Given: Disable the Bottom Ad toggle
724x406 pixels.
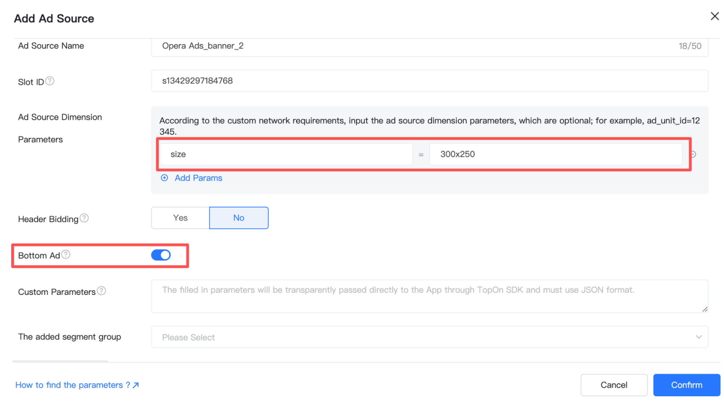Looking at the screenshot, I should (x=160, y=255).
